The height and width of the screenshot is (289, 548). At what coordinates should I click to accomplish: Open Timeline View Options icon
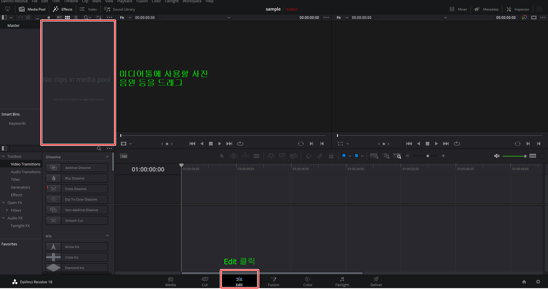tap(123, 156)
